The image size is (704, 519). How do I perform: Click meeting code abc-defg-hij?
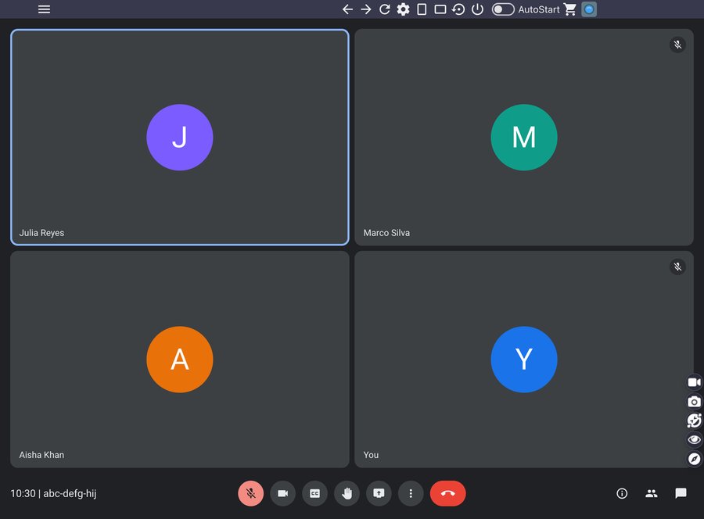70,493
